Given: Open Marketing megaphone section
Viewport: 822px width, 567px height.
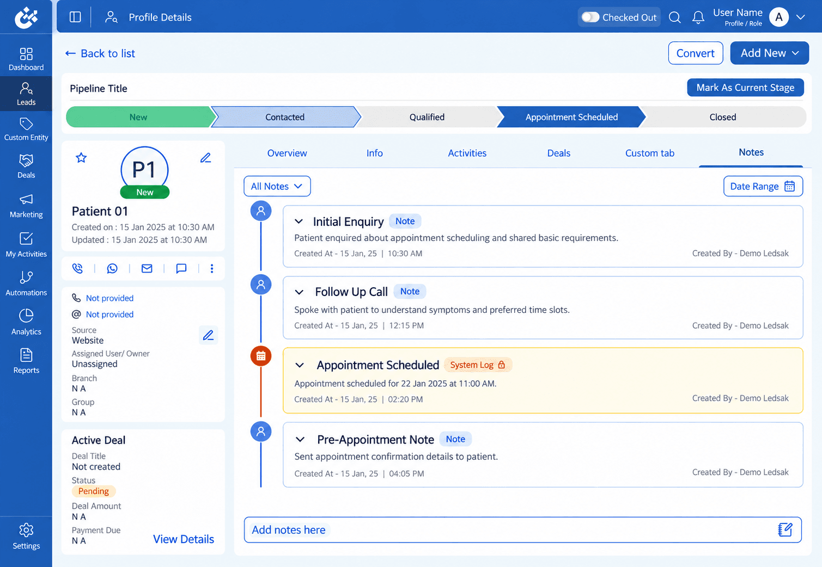Looking at the screenshot, I should pos(26,206).
